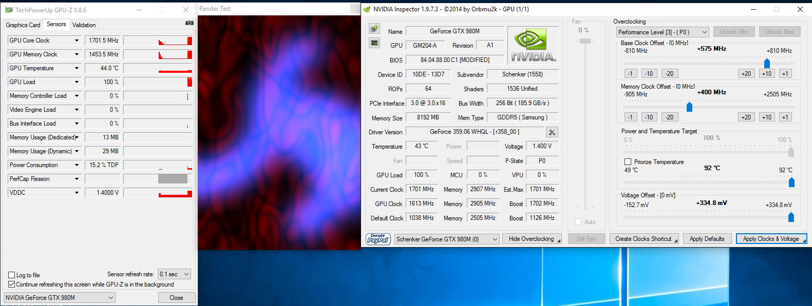Image resolution: width=812 pixels, height=306 pixels.
Task: Click the NVIDIA logo in Inspector
Action: pyautogui.click(x=533, y=46)
